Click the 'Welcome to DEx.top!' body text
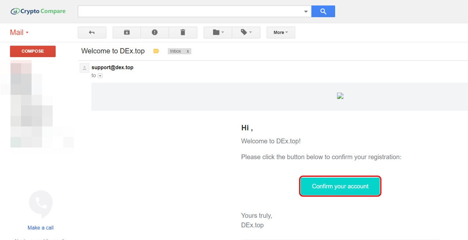Image resolution: width=468 pixels, height=240 pixels. pyautogui.click(x=271, y=141)
